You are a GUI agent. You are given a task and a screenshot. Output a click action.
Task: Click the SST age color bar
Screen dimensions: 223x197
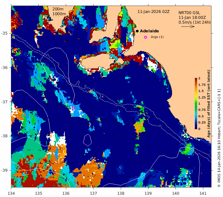click(x=196, y=104)
